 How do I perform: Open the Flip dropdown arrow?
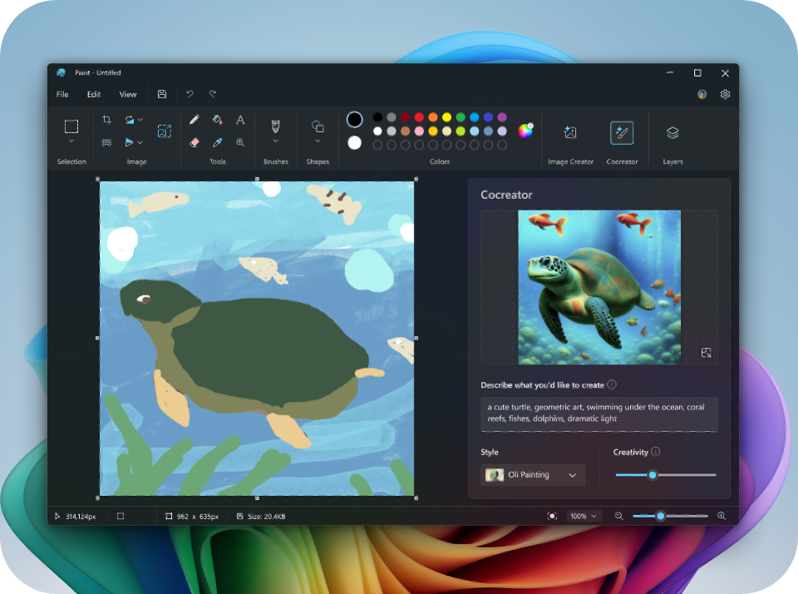pos(140,142)
